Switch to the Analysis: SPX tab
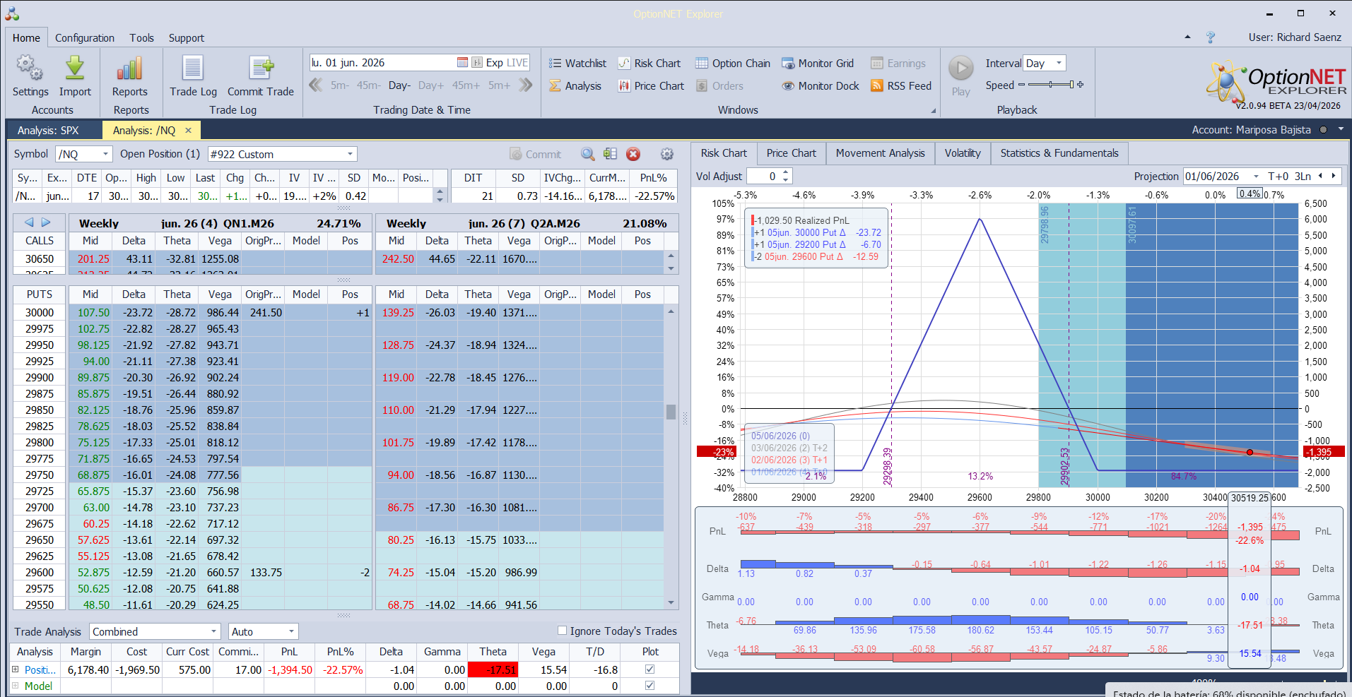This screenshot has width=1352, height=697. 48,131
